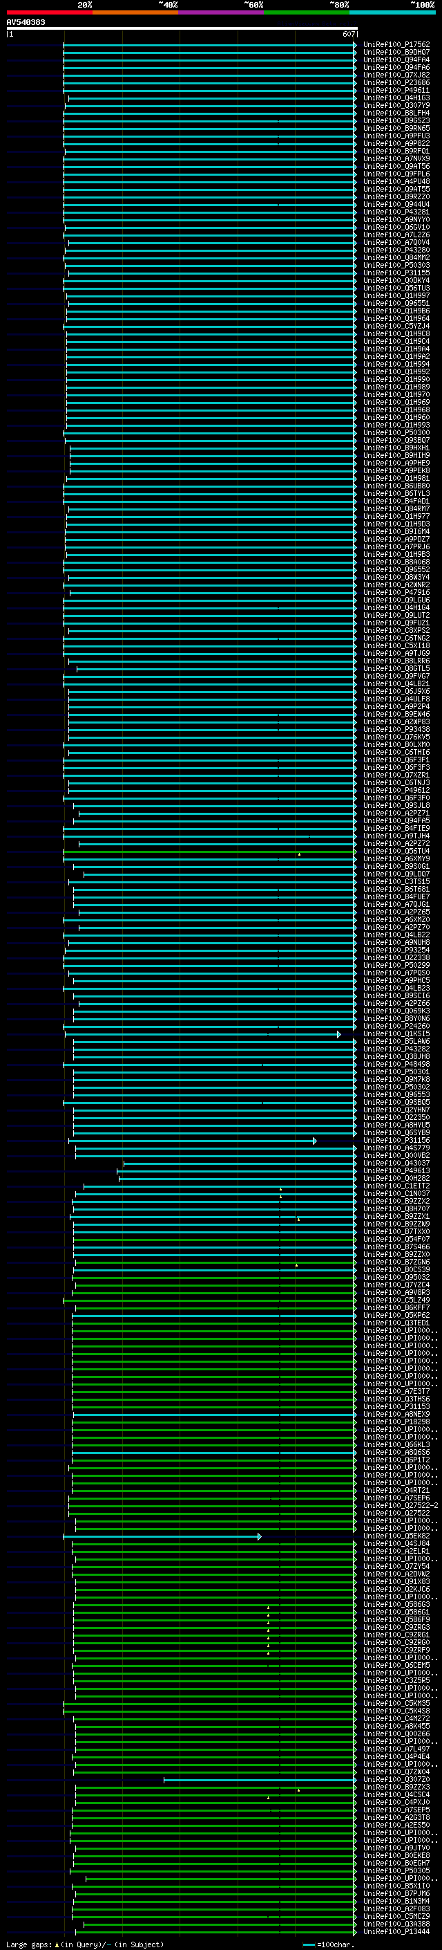Image resolution: width=442 pixels, height=1950 pixels.
Task: Click the UniRef100_A9NYY0 label
Action: pos(396,219)
